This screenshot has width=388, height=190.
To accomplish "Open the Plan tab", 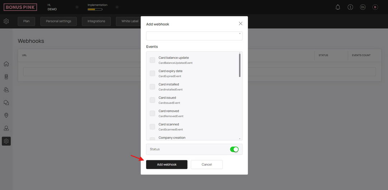I will pyautogui.click(x=27, y=21).
